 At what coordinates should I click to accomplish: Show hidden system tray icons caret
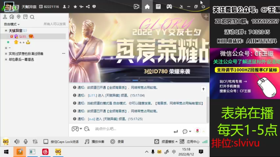coord(147,152)
